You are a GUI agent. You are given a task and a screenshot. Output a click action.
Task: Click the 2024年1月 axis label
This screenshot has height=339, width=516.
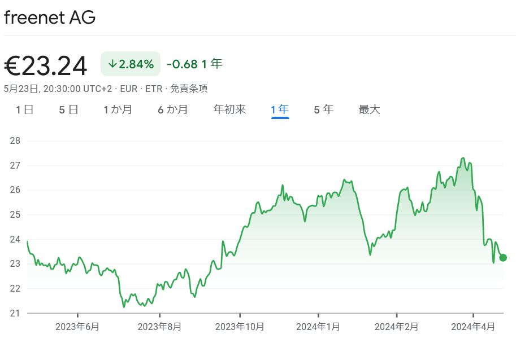319,326
